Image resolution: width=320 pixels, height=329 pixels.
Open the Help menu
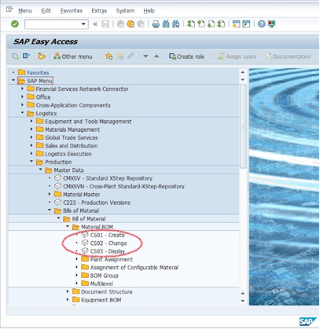pyautogui.click(x=149, y=10)
